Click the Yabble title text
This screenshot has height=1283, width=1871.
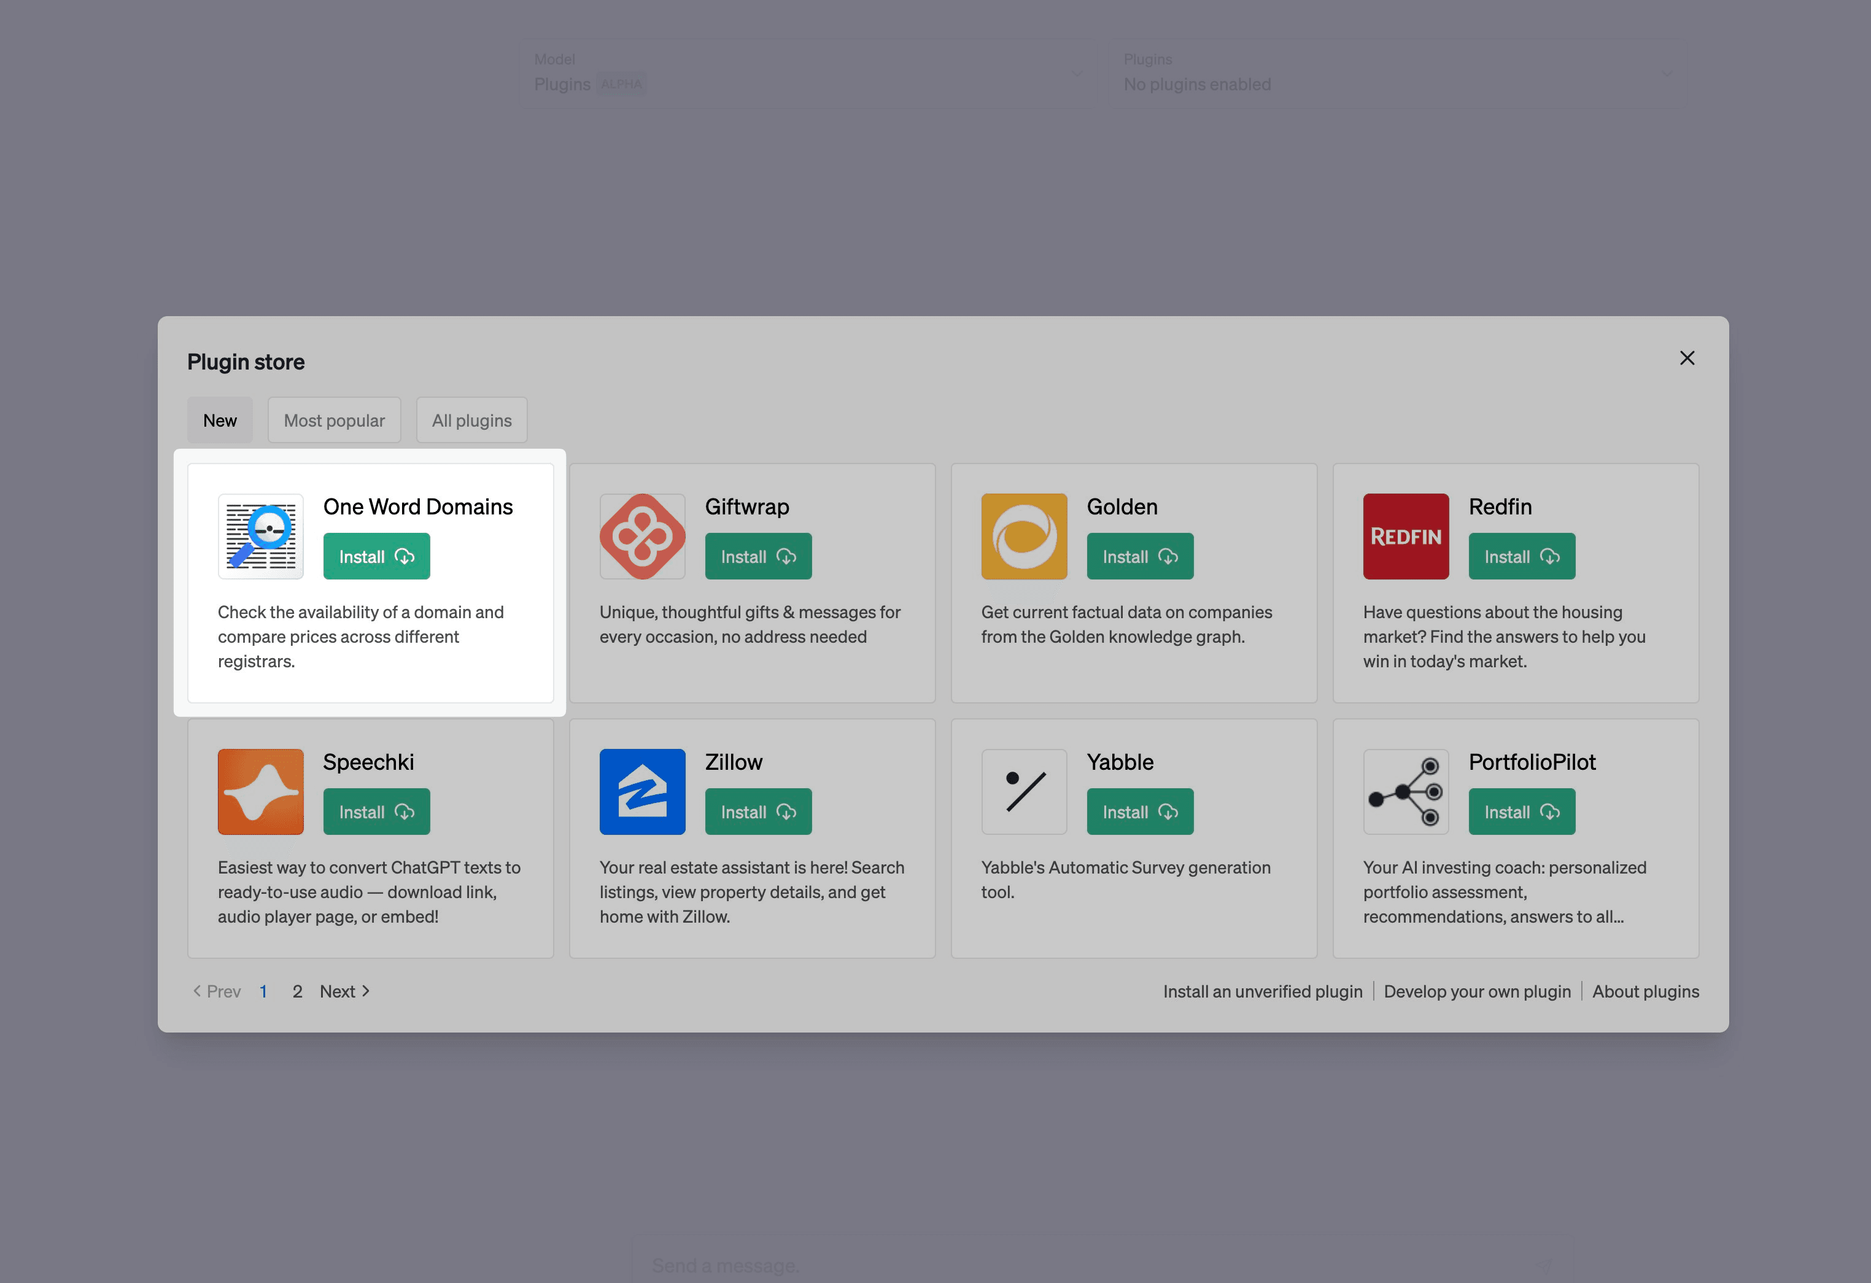coord(1120,762)
